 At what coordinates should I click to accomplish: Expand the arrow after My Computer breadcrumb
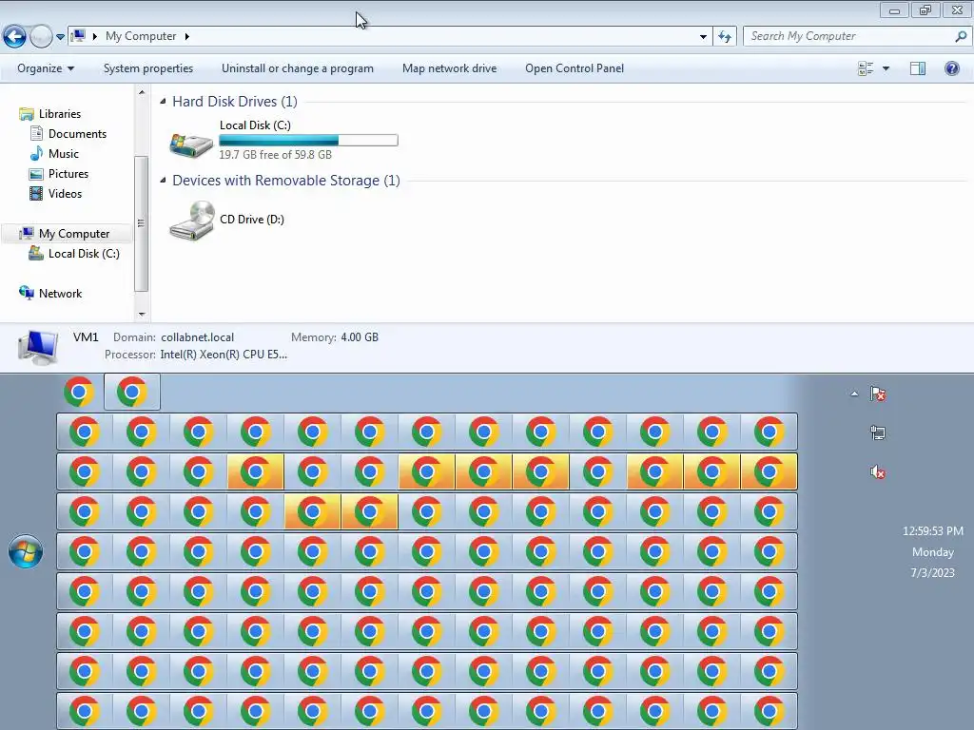(x=186, y=36)
